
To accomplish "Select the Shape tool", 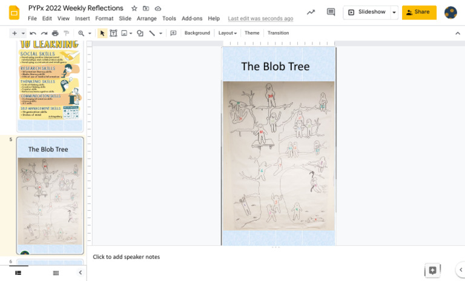I will pos(140,33).
